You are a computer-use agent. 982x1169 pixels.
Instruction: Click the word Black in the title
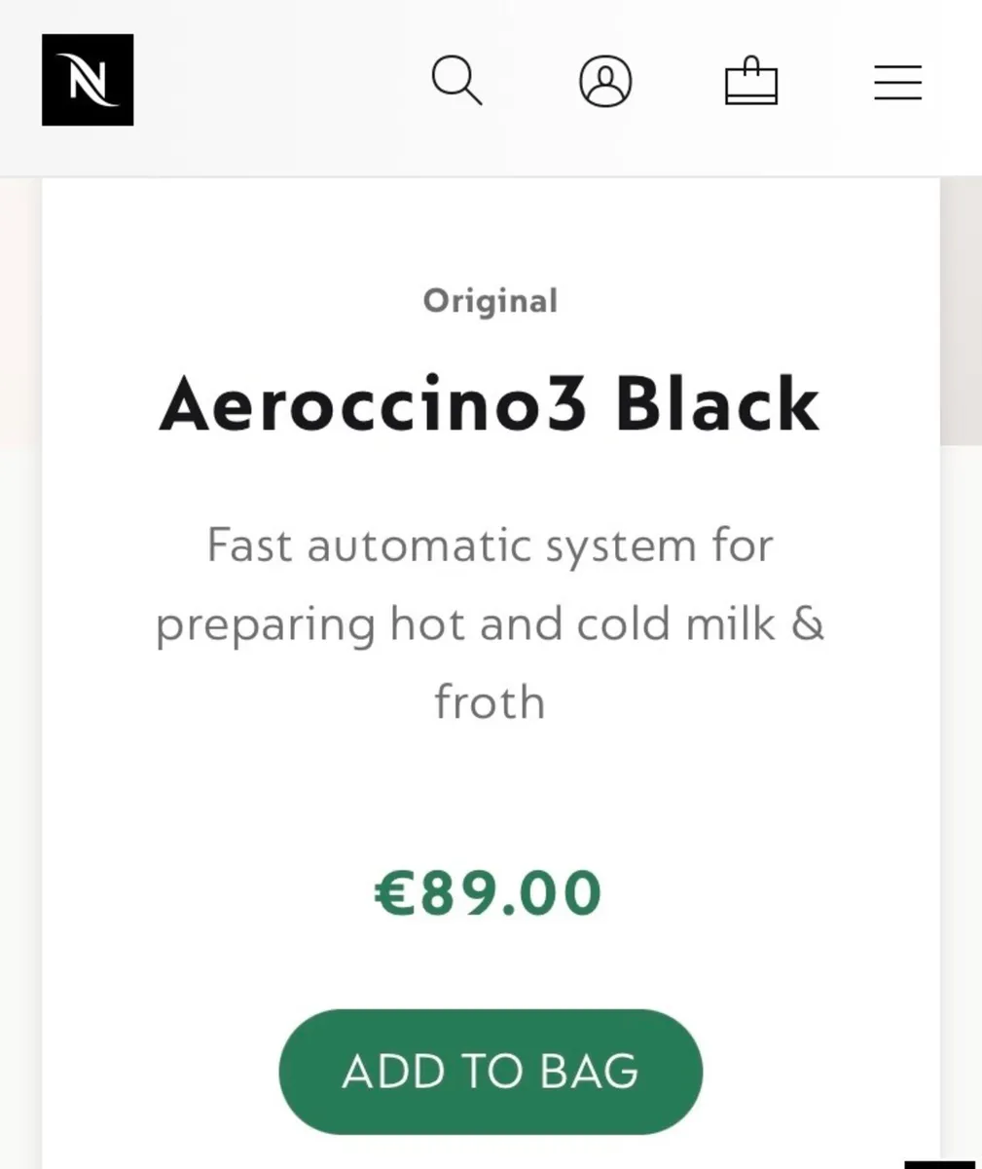point(717,404)
